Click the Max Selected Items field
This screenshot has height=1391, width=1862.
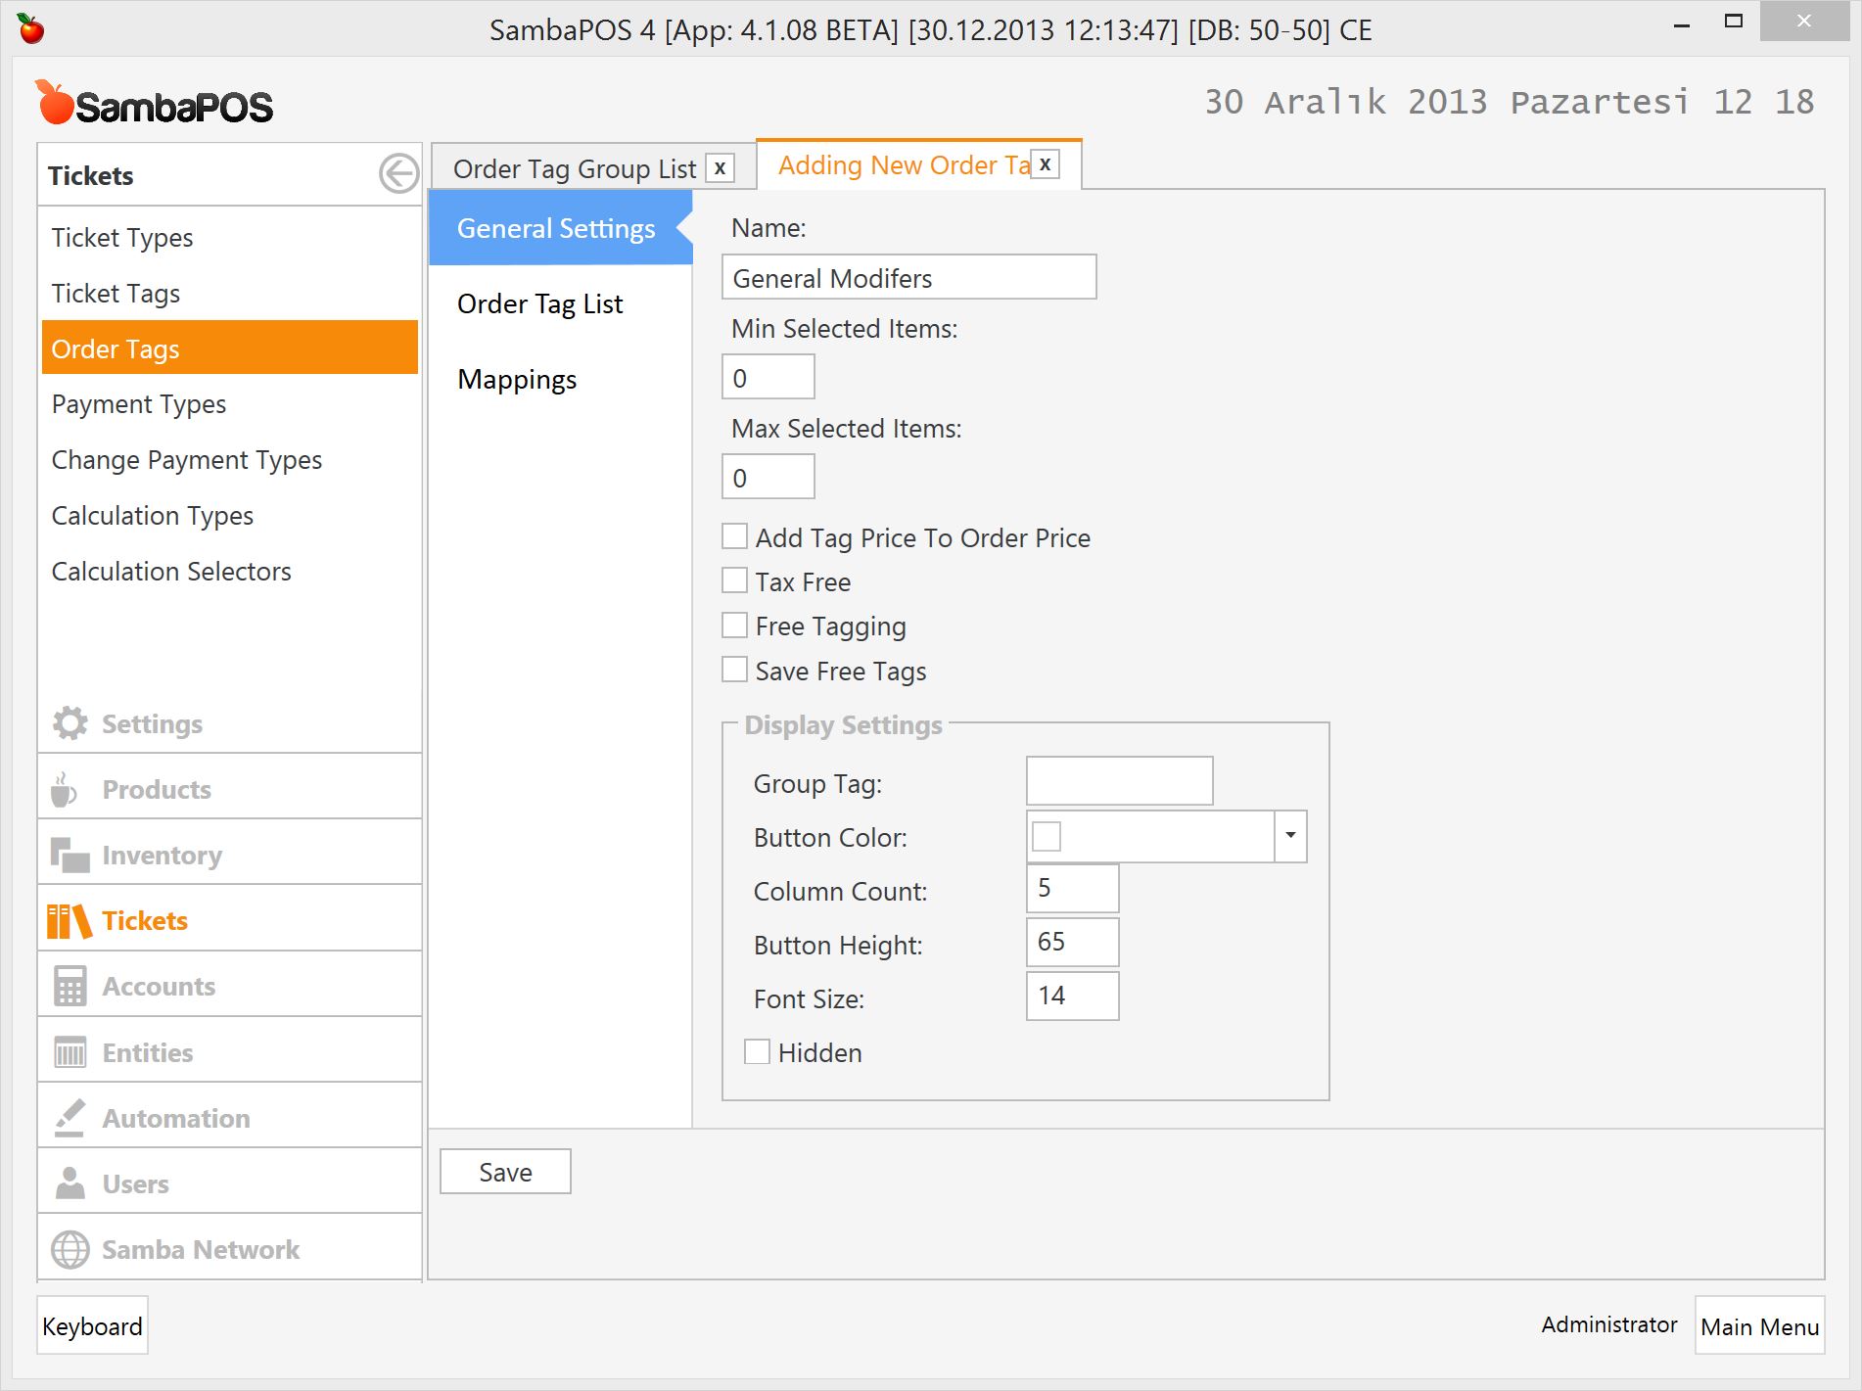click(768, 477)
